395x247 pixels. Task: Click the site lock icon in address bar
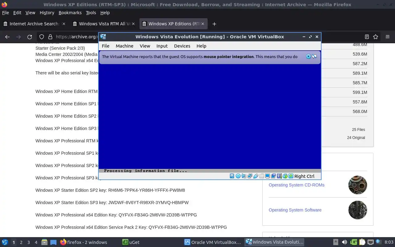pos(50,37)
